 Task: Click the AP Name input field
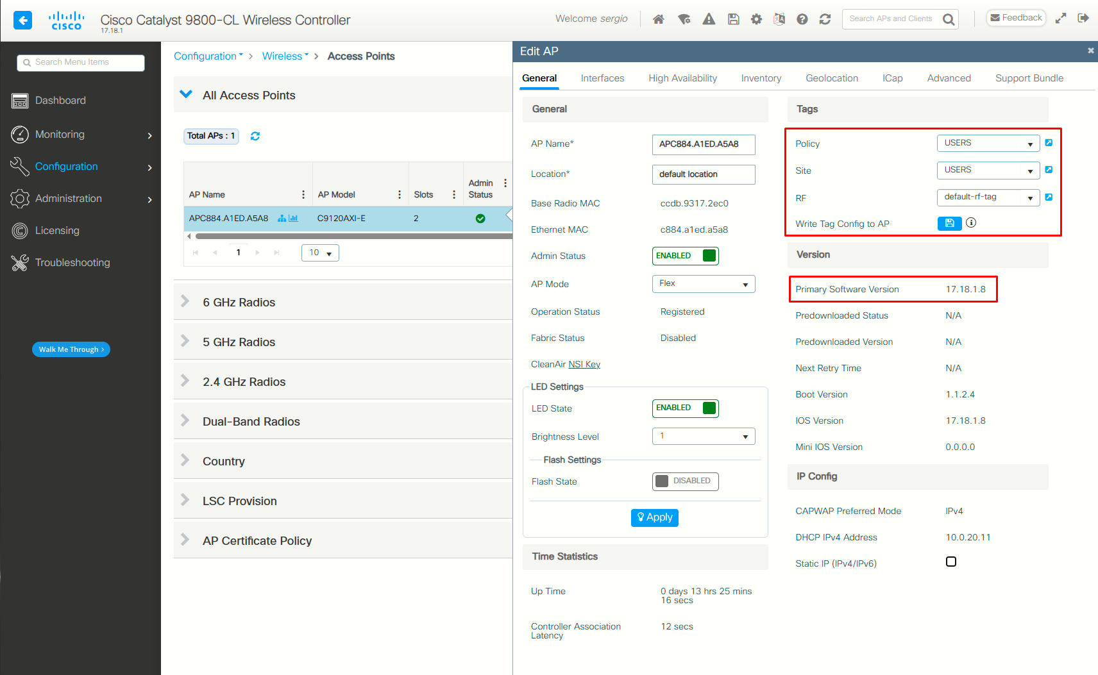[704, 144]
